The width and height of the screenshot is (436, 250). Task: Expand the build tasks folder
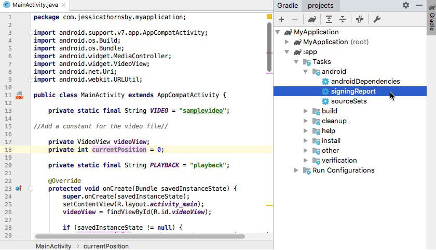pos(307,111)
